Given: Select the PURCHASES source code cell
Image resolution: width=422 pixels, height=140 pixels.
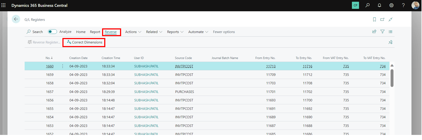Looking at the screenshot, I should click(x=185, y=92).
